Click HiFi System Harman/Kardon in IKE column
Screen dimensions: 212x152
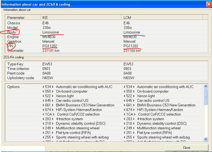point(79,110)
